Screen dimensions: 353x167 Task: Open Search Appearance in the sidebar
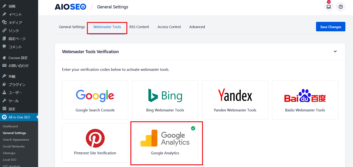pyautogui.click(x=16, y=140)
